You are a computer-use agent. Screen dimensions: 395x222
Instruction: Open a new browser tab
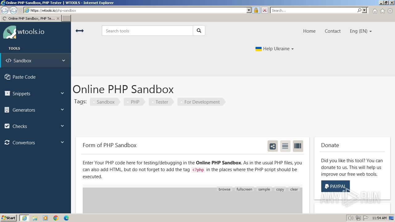[x=66, y=18]
